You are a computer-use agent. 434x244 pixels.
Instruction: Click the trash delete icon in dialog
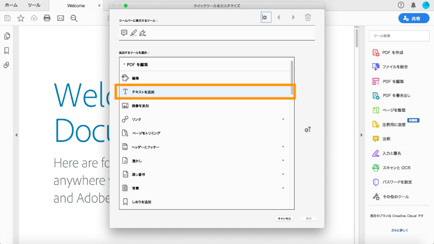[x=308, y=17]
